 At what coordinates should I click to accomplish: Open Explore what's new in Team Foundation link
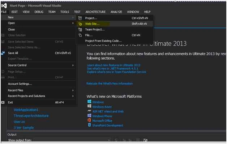pos(116,72)
